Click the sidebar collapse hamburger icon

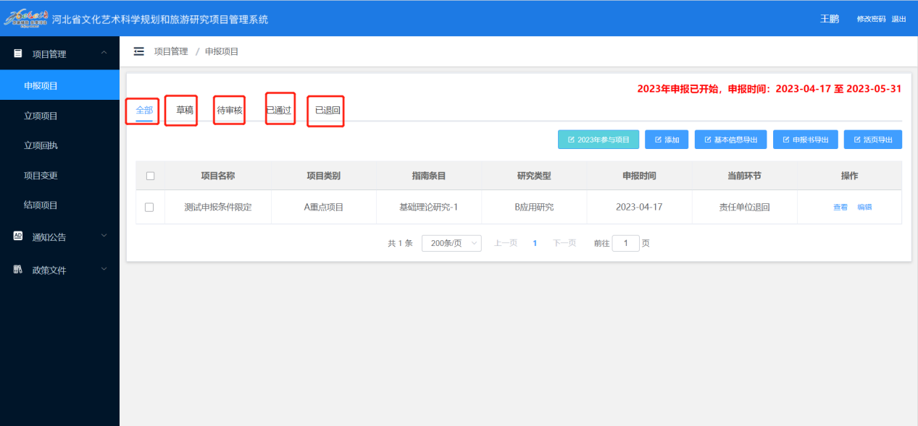(x=139, y=51)
